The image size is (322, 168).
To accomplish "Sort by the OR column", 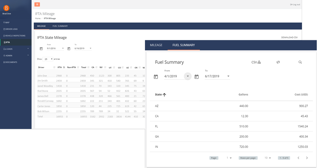I will (x=137, y=68).
